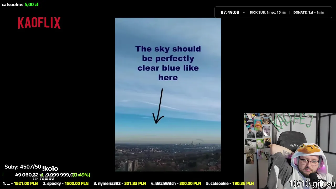Click the catsookie - 190.36 PLN leaderboard entry
Viewport: 336px width, 189px height.
click(230, 183)
